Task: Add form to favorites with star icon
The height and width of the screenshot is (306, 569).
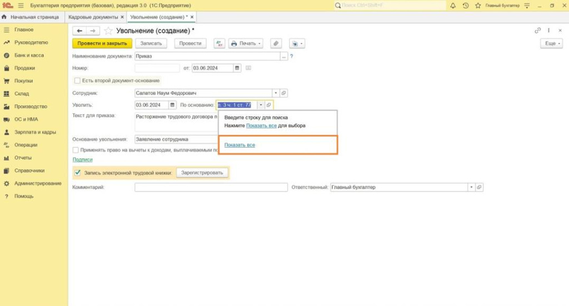Action: tap(108, 31)
